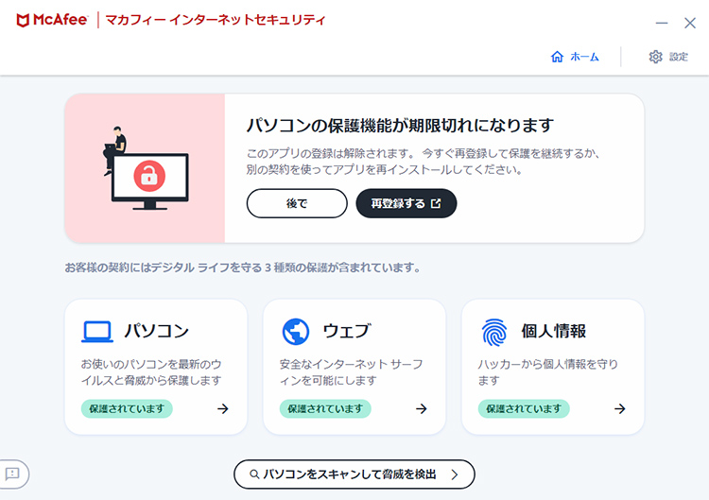This screenshot has width=709, height=500.
Task: Click 保護されています badge under 個人情報
Action: pyautogui.click(x=524, y=408)
